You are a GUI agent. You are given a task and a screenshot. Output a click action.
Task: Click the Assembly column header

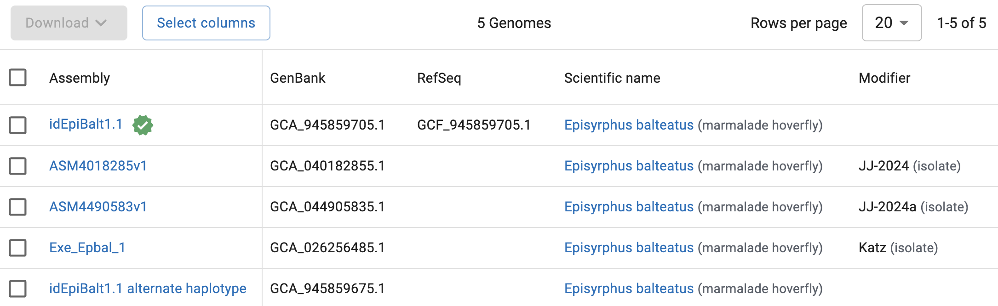(x=80, y=78)
